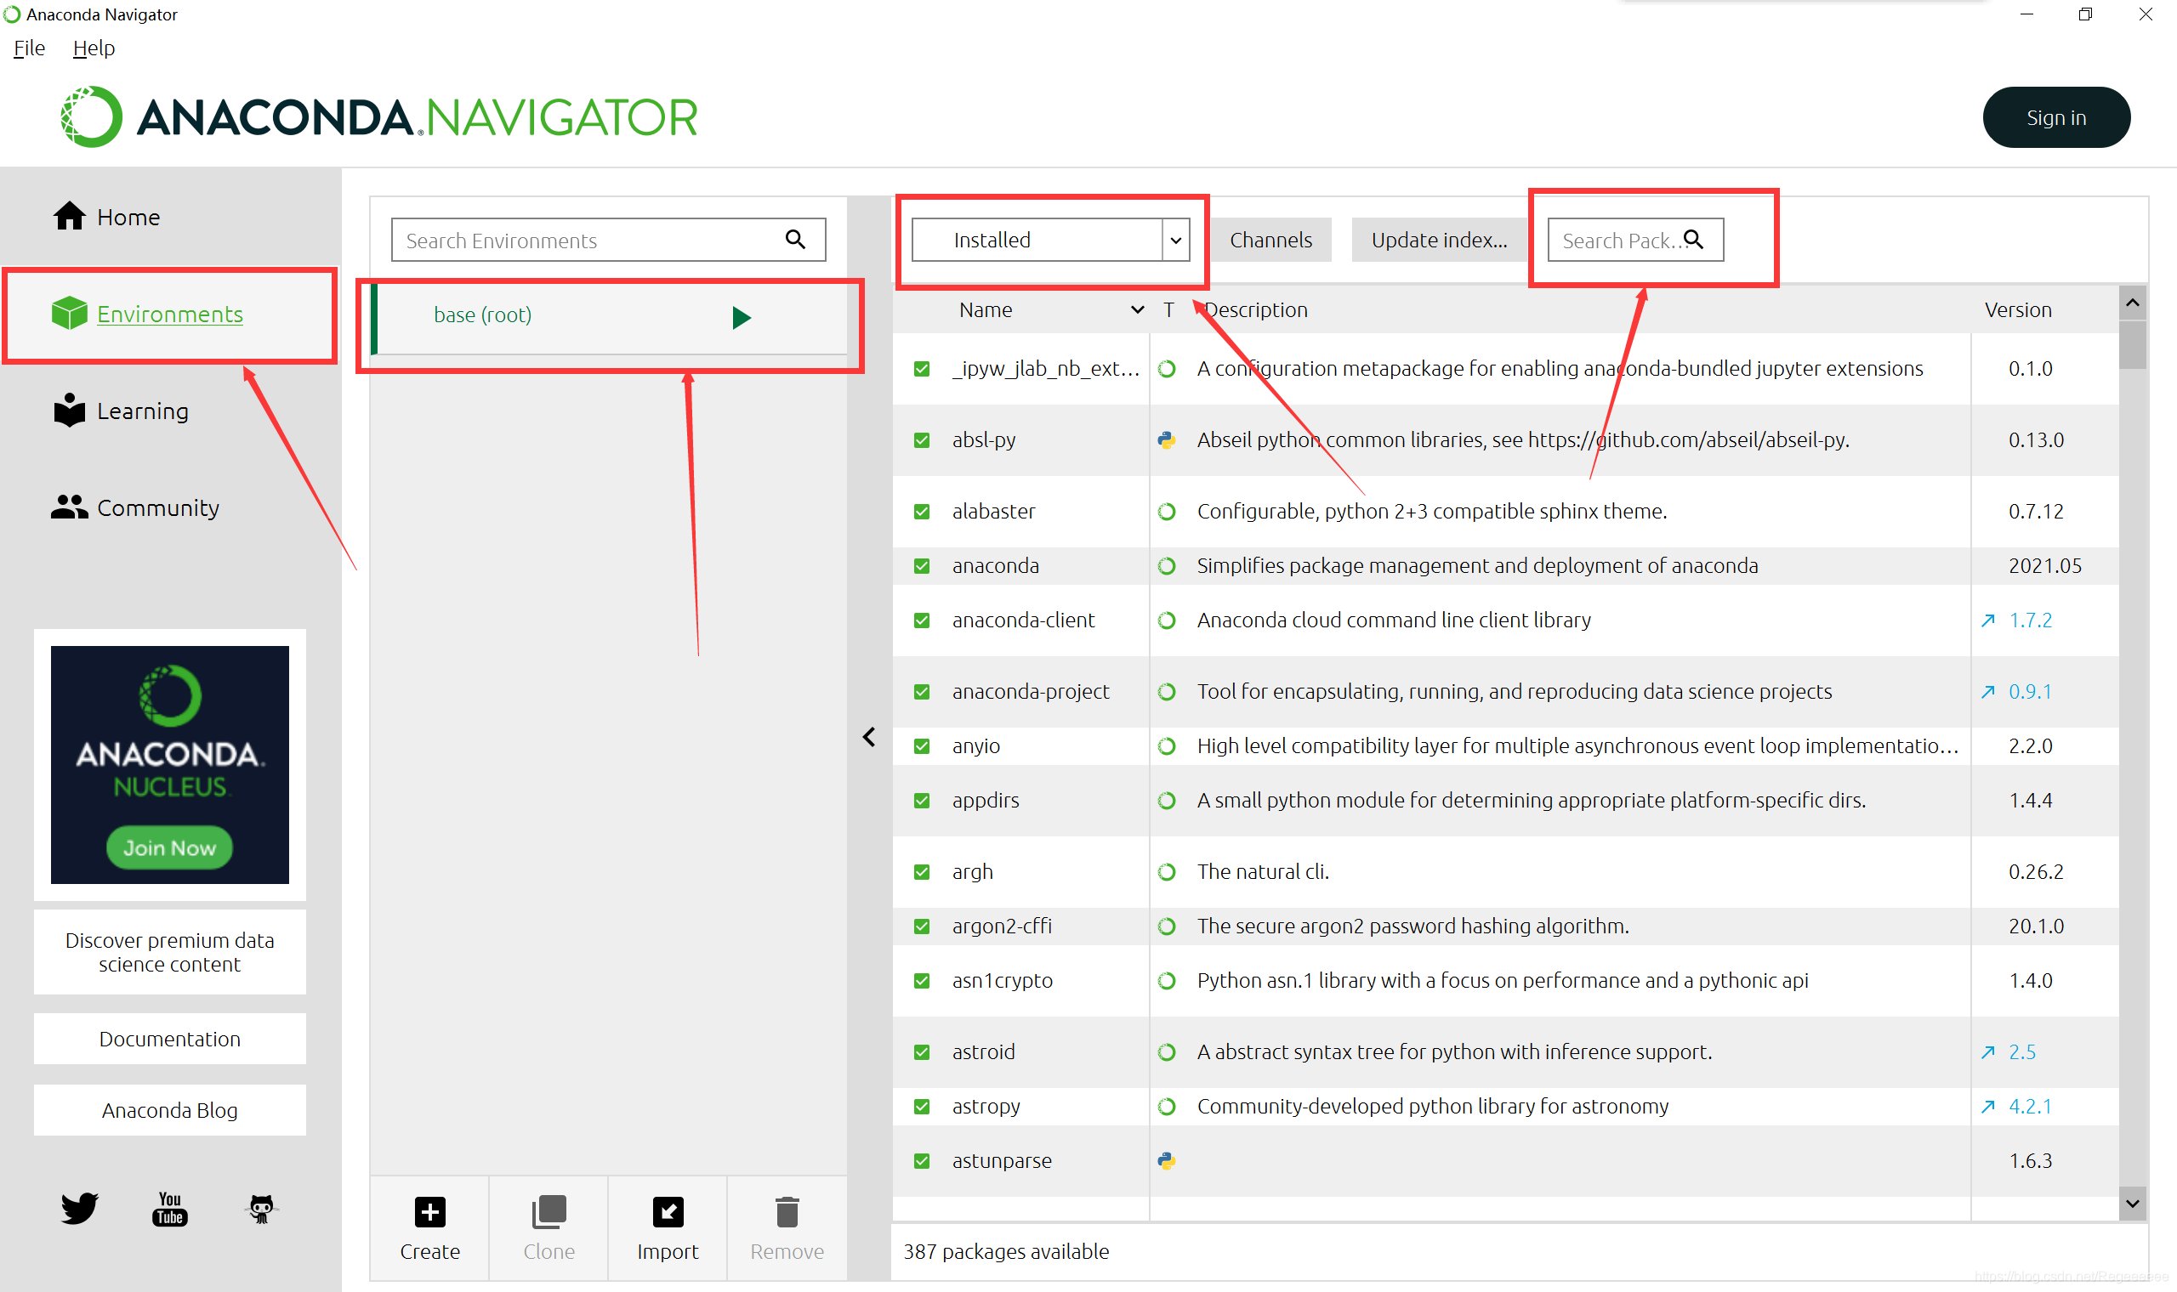The width and height of the screenshot is (2177, 1292).
Task: Click the Twitter bird icon
Action: tap(79, 1209)
